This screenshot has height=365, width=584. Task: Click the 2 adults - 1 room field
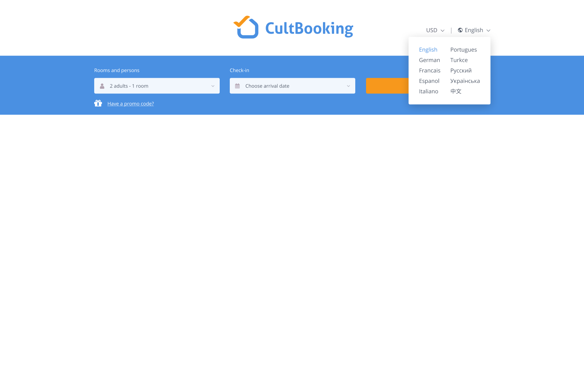point(157,86)
